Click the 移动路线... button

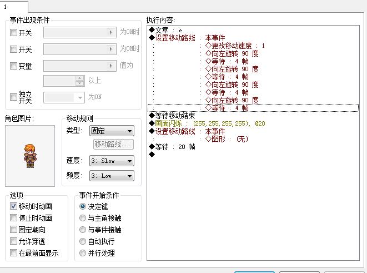pos(113,144)
